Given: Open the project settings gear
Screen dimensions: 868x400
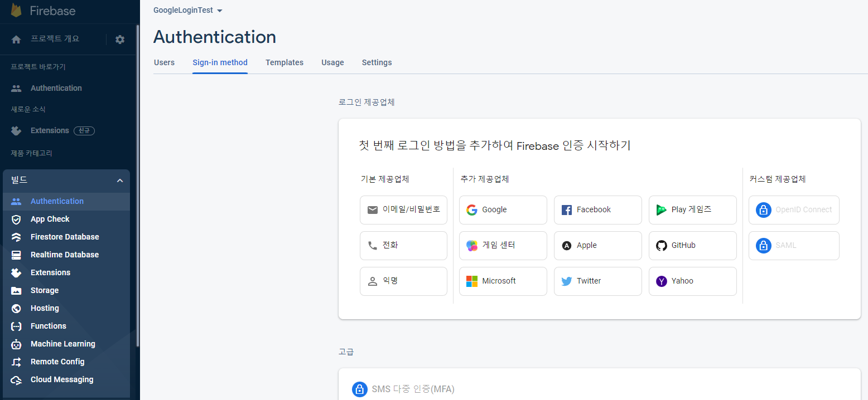Looking at the screenshot, I should [x=120, y=40].
